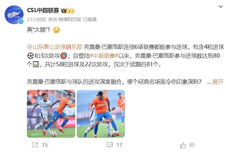
Task: Open comments via speech bubble icon
Action: (109, 145)
